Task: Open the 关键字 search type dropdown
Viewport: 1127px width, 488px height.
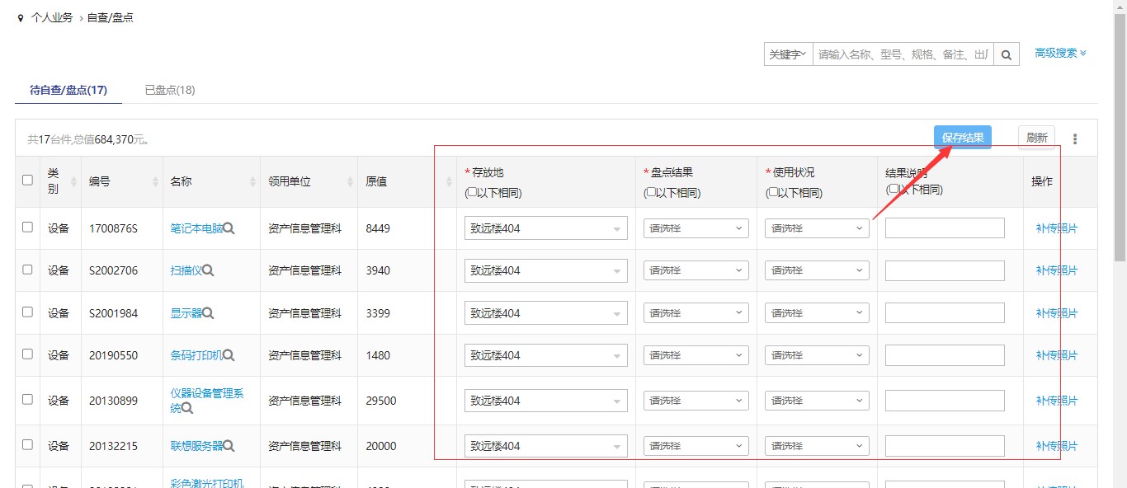Action: [788, 54]
